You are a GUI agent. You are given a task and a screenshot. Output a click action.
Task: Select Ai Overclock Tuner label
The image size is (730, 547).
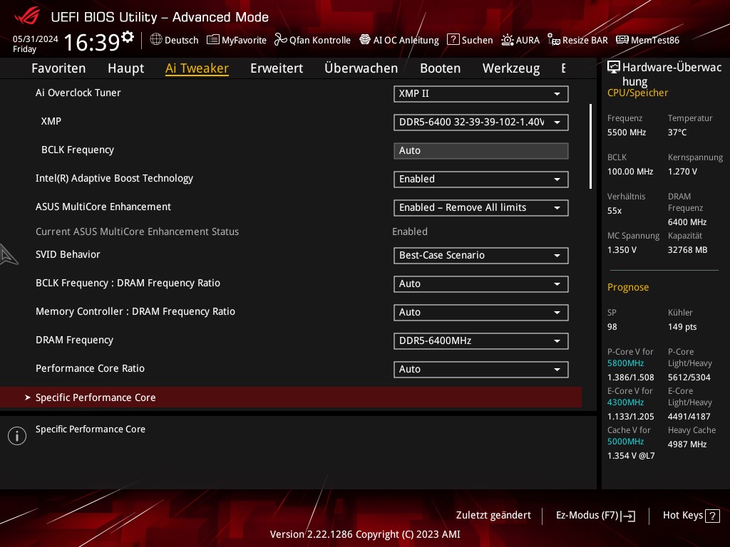[x=78, y=93]
